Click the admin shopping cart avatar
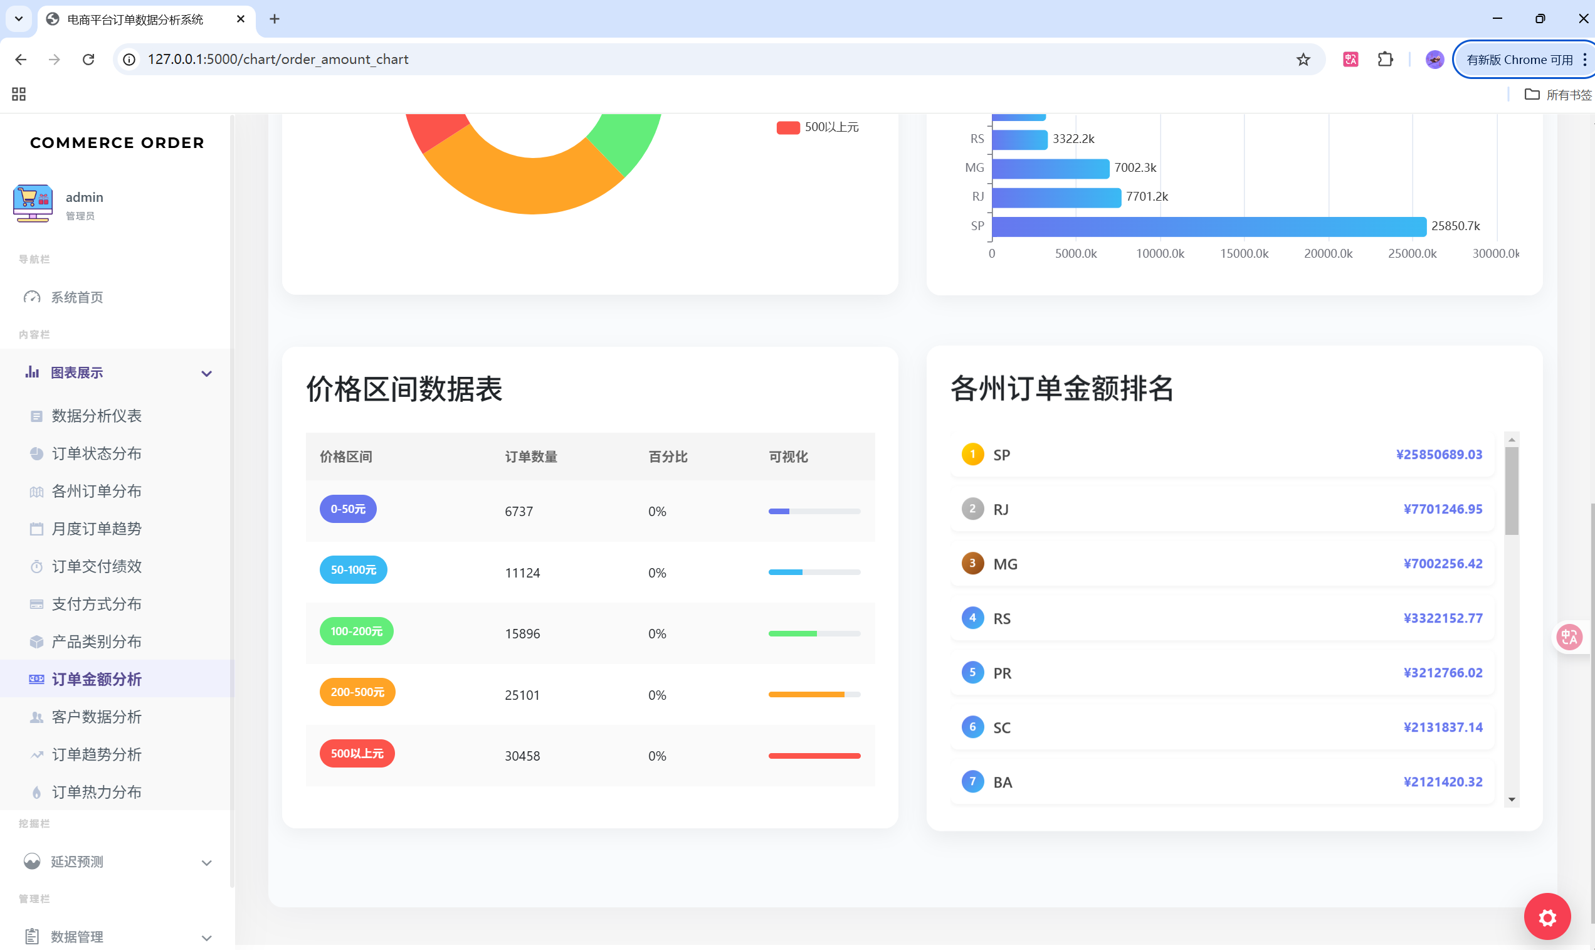 pyautogui.click(x=32, y=204)
